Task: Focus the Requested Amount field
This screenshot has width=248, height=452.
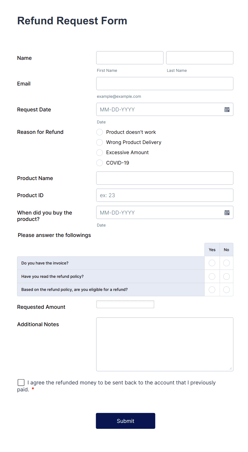Action: coord(125,304)
